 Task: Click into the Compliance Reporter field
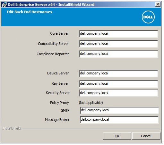118,54
